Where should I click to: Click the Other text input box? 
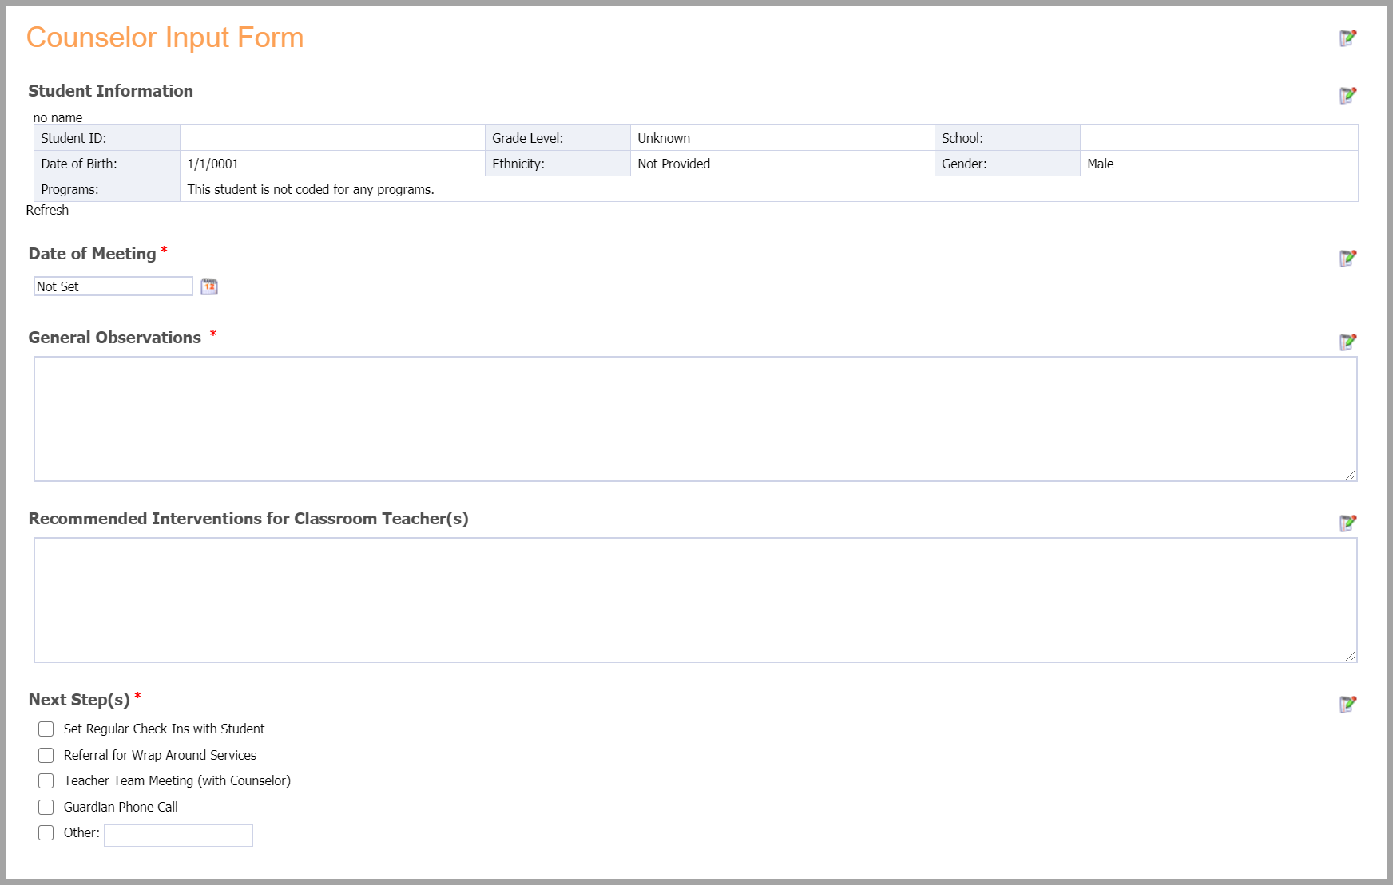pos(178,836)
